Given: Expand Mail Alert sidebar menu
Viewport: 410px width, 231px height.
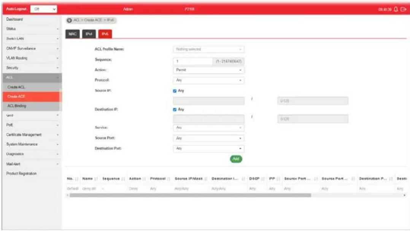Looking at the screenshot, I should coord(32,164).
